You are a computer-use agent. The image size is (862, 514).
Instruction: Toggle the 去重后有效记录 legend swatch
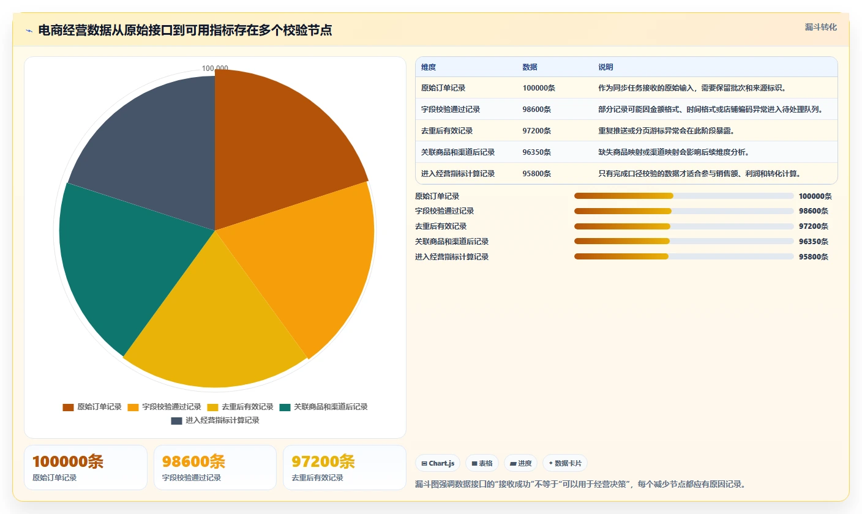tap(212, 407)
